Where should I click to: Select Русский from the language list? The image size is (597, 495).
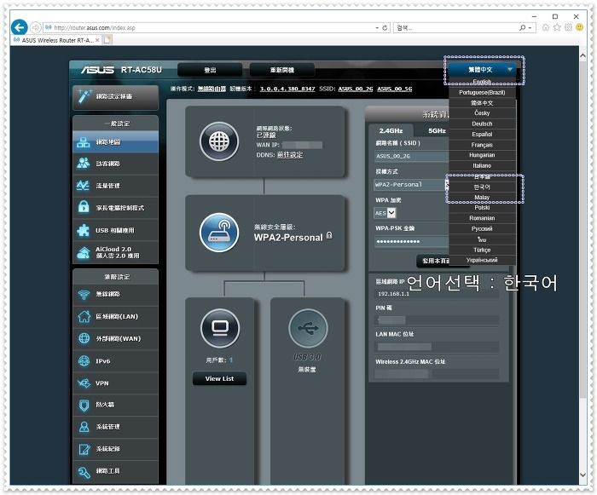pos(482,228)
